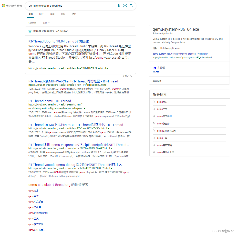Expand dropdown arrow after 47e1aad061e7a53c.html URL
This screenshot has height=235, width=238.
pyautogui.click(x=108, y=129)
